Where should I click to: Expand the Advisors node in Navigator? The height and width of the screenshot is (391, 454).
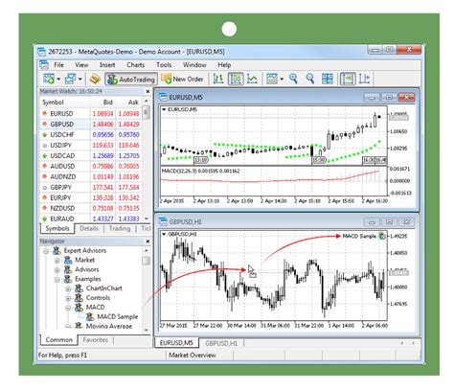pyautogui.click(x=57, y=270)
